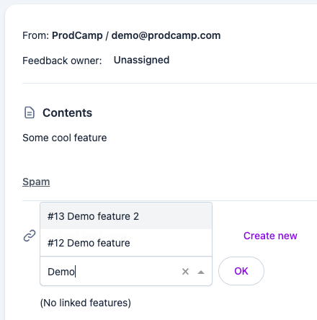This screenshot has width=317, height=320.
Task: Mark feedback as Spam
Action: [x=36, y=182]
